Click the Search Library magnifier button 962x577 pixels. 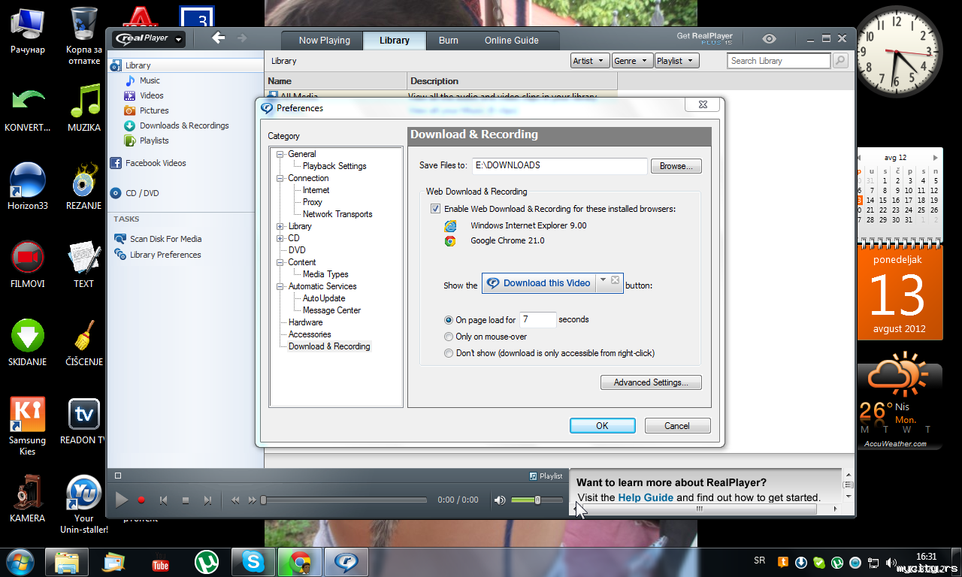pos(840,61)
